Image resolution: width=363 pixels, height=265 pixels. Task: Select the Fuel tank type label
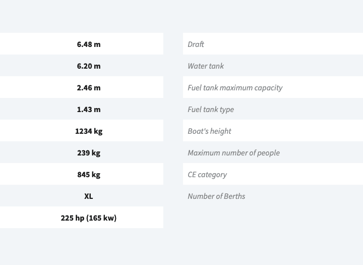click(211, 110)
